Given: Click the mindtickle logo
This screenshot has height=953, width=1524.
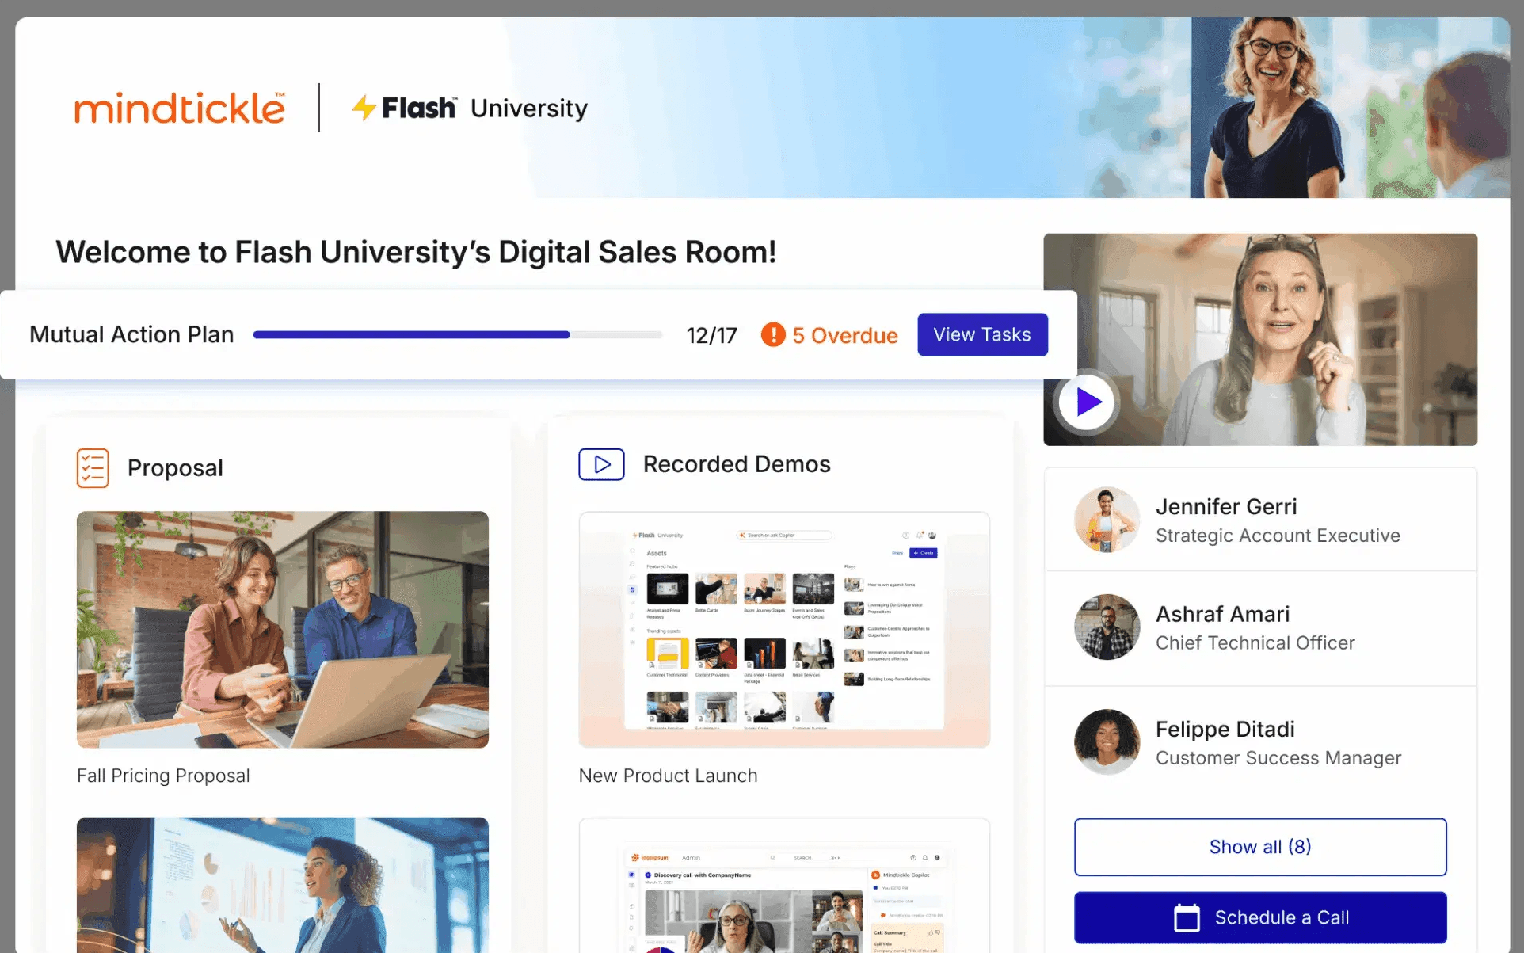Looking at the screenshot, I should click(180, 108).
